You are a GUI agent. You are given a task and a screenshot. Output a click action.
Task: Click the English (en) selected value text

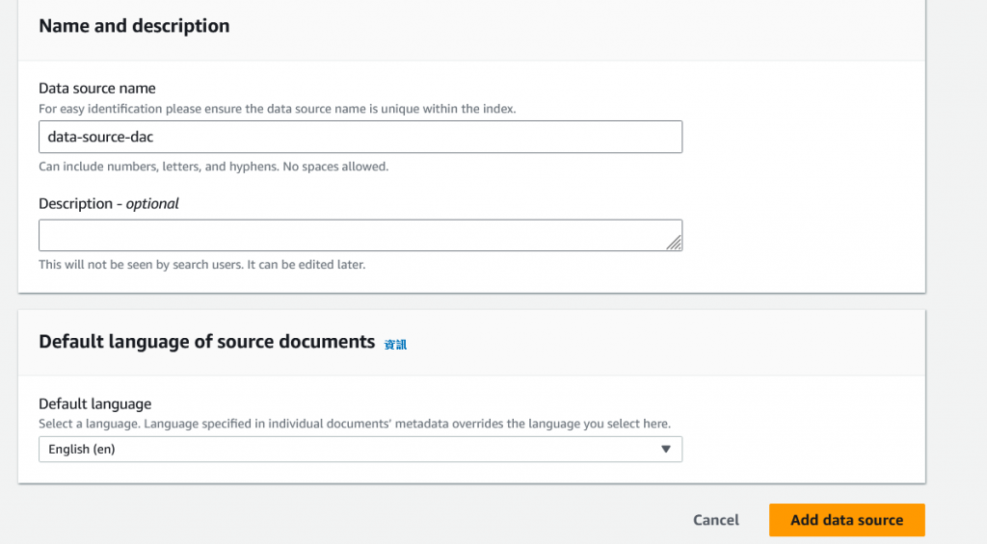(82, 449)
